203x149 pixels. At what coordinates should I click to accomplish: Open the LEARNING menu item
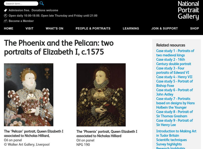(x=131, y=28)
